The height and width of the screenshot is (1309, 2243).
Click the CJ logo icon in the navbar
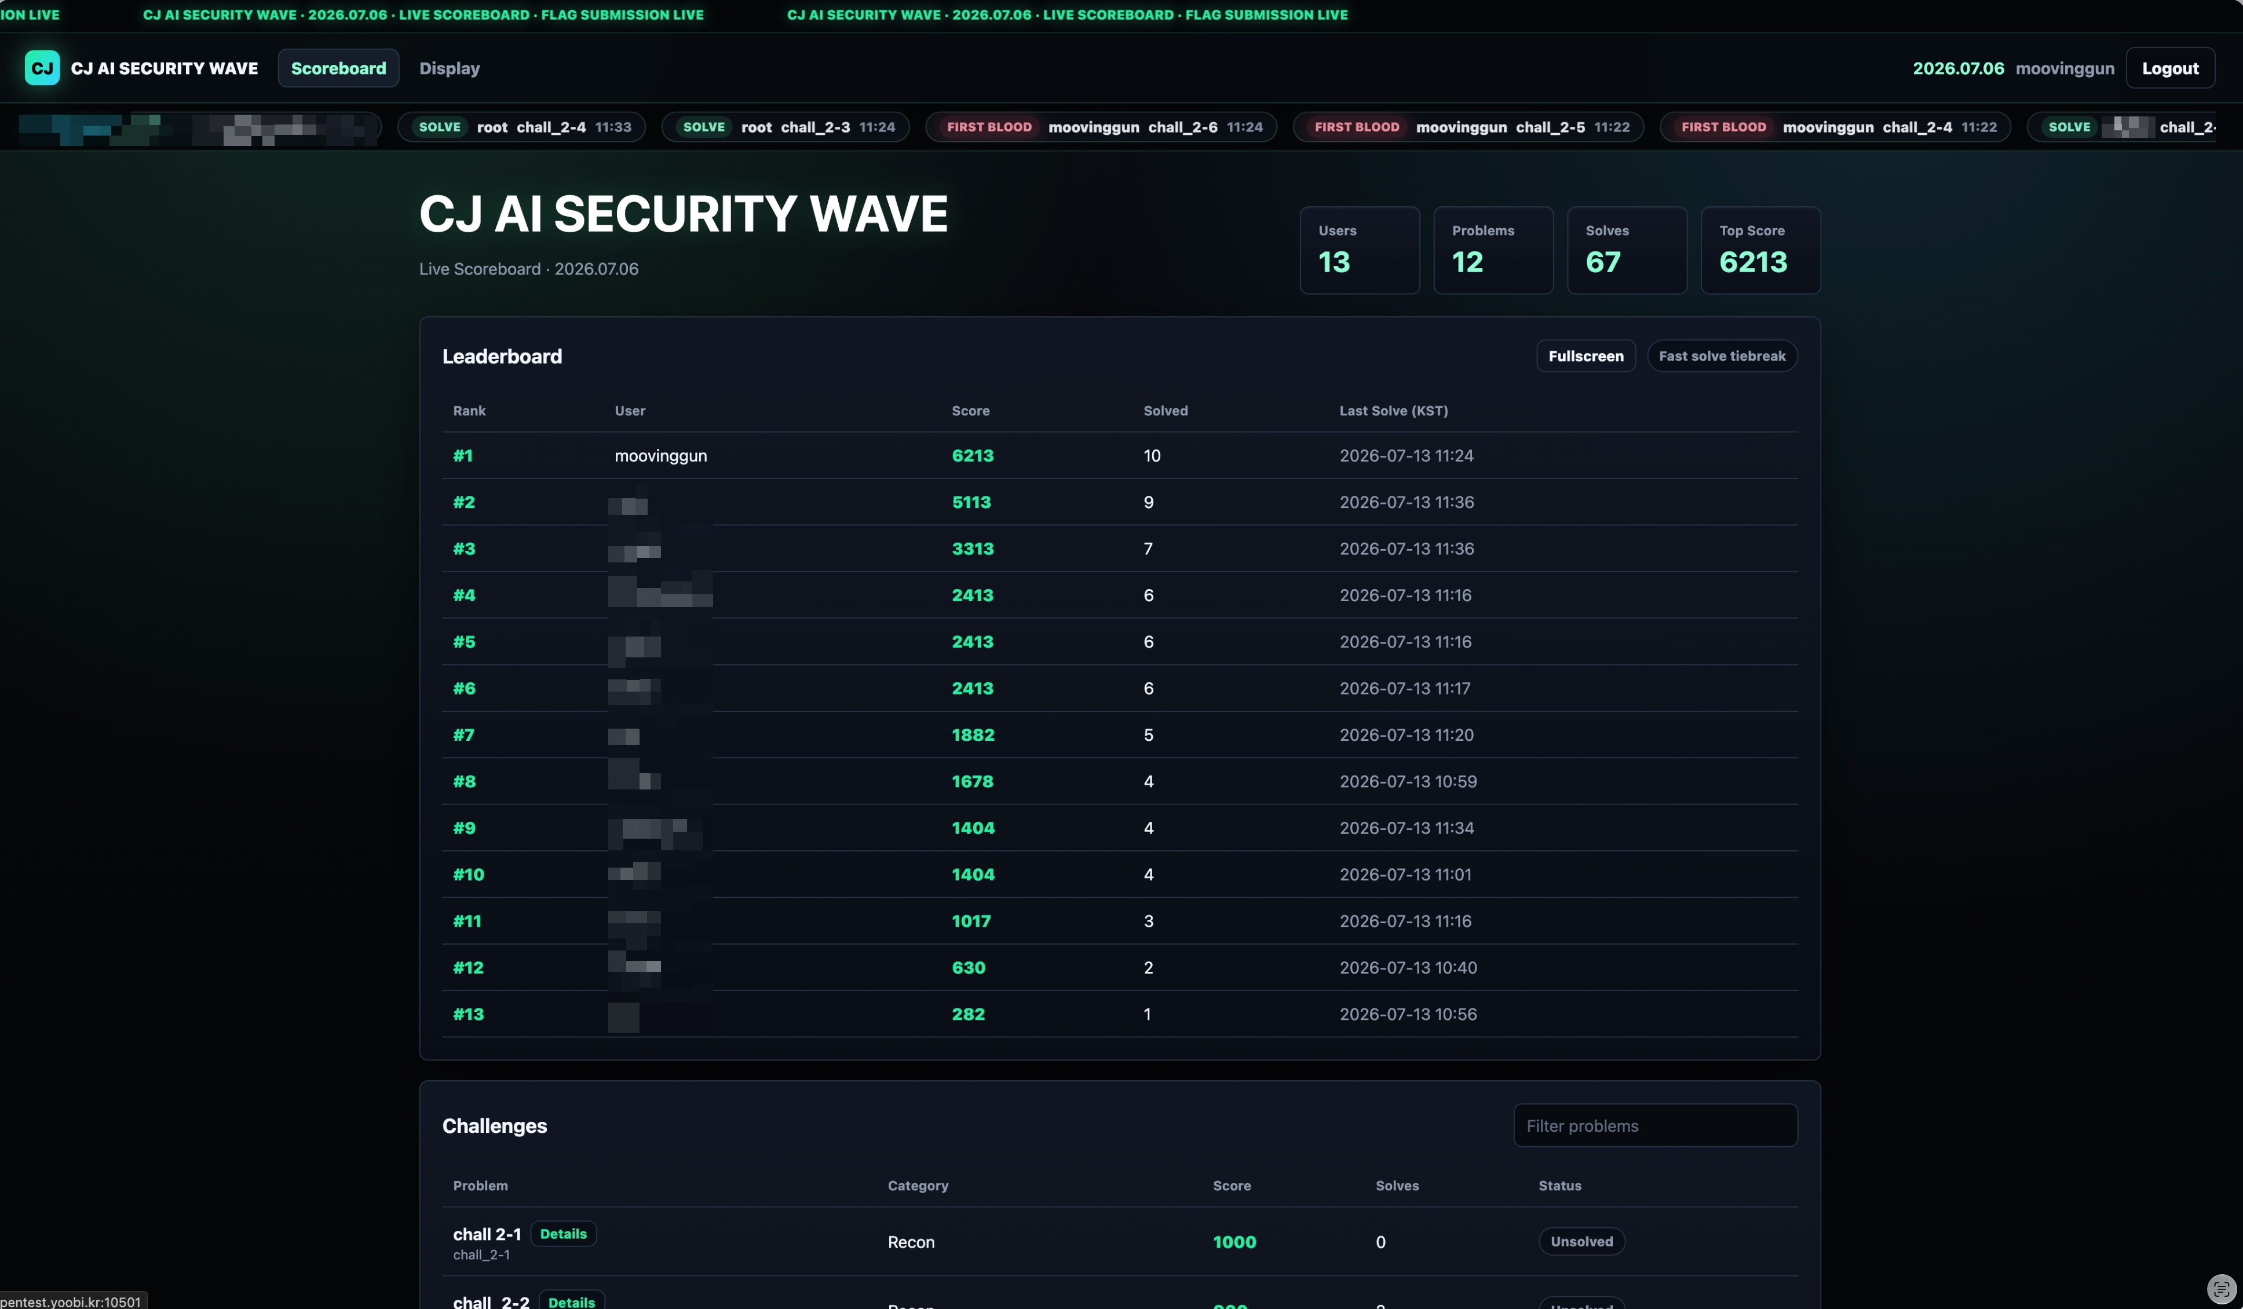click(x=42, y=68)
